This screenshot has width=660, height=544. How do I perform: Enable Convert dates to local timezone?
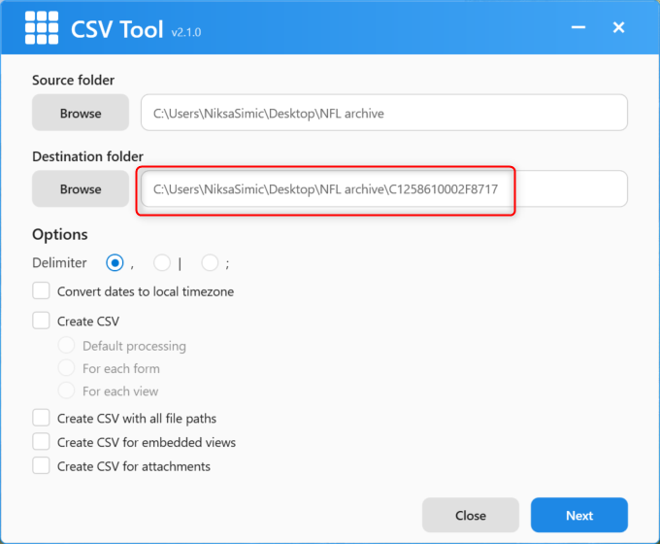42,291
